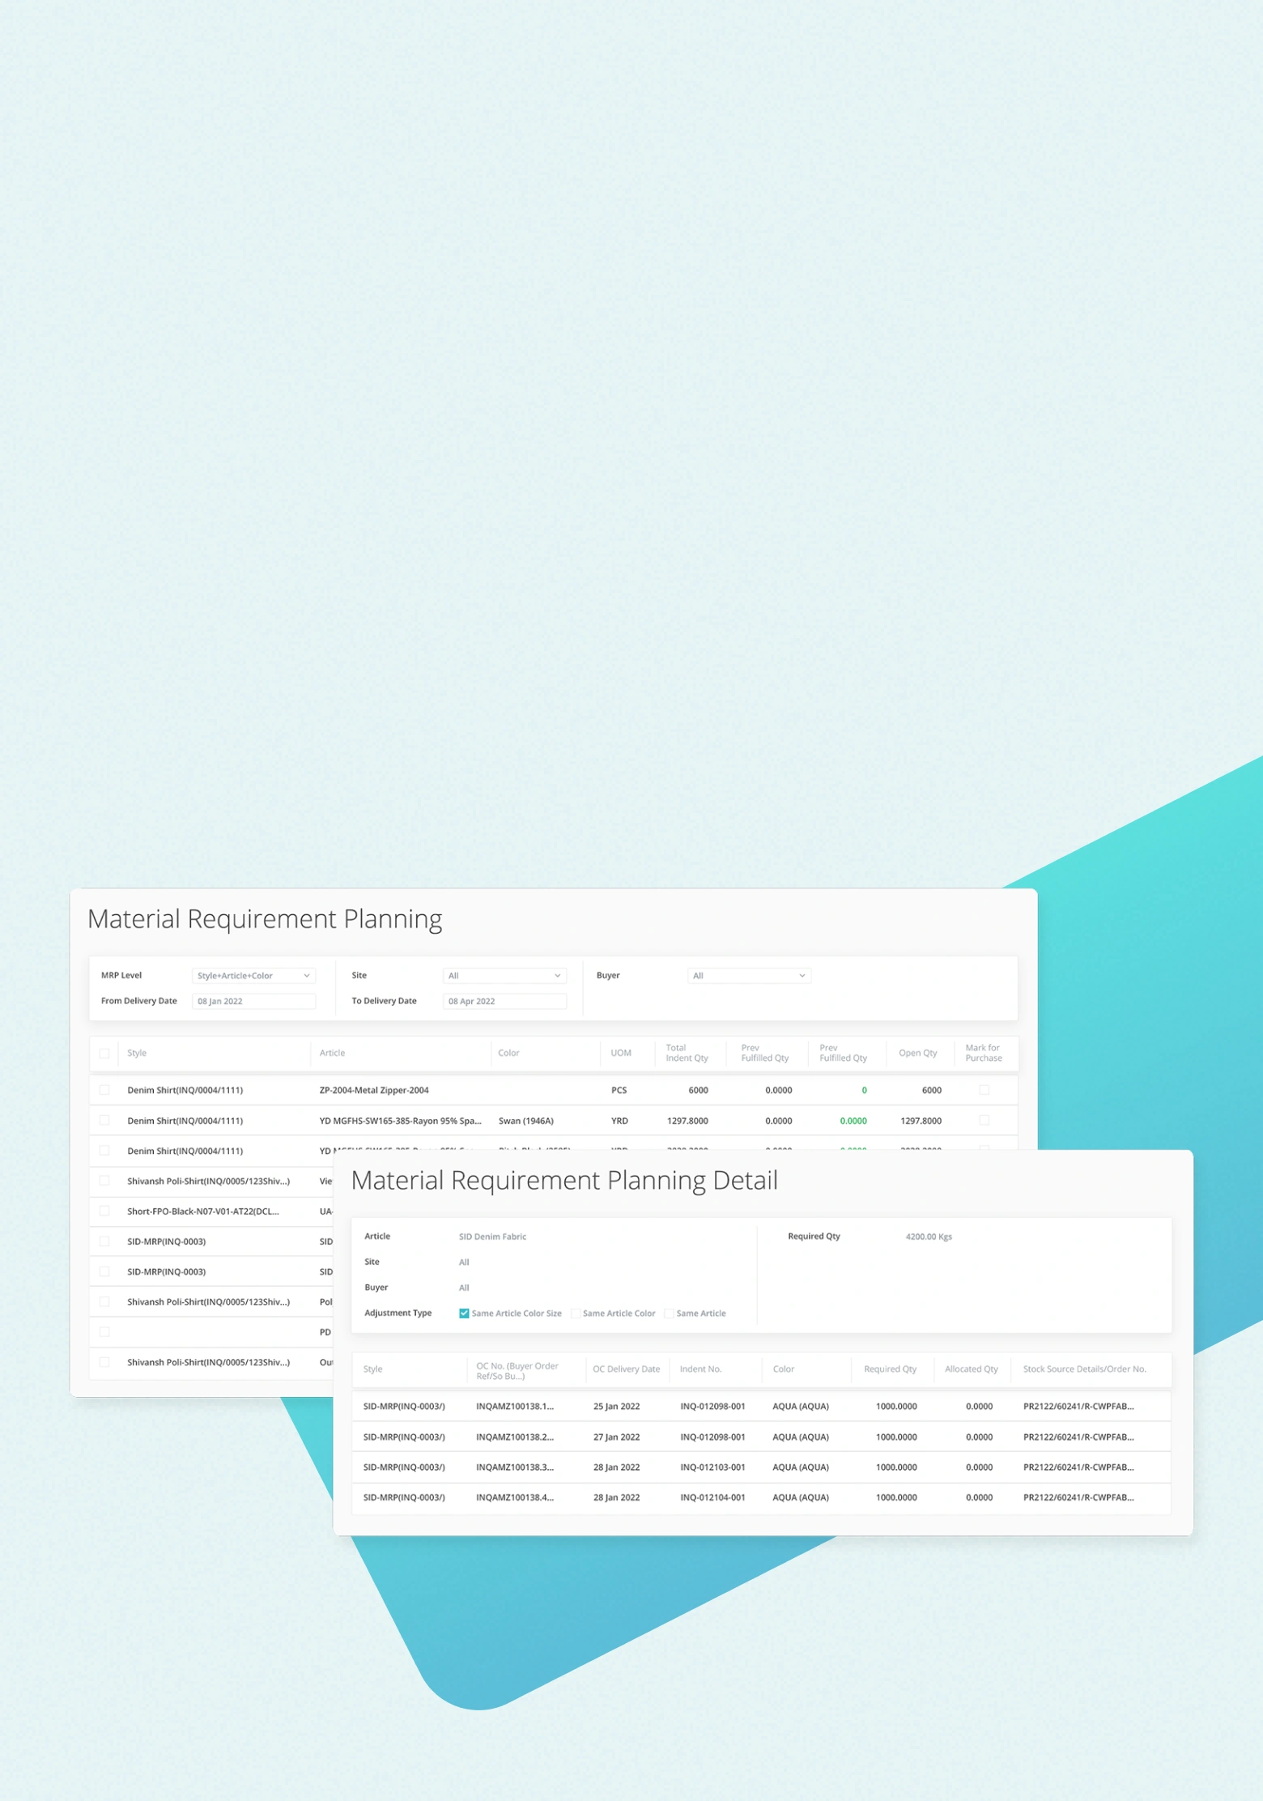This screenshot has width=1263, height=1801.
Task: Expand the Site dropdown filter
Action: 504,976
